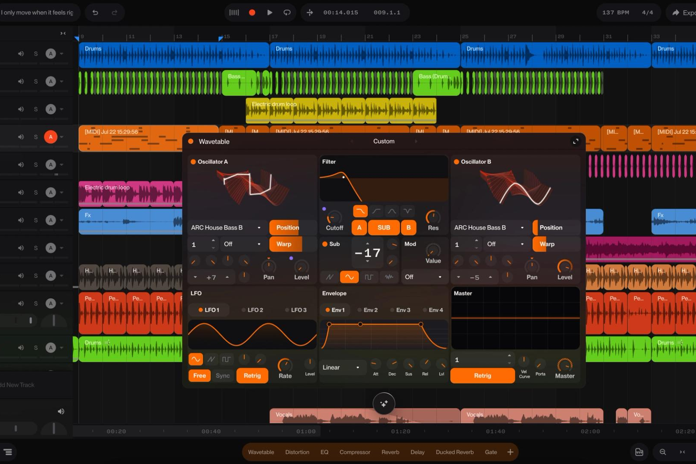Open Oscillator A wavetable ARC House Bass B dropdown

tap(226, 228)
